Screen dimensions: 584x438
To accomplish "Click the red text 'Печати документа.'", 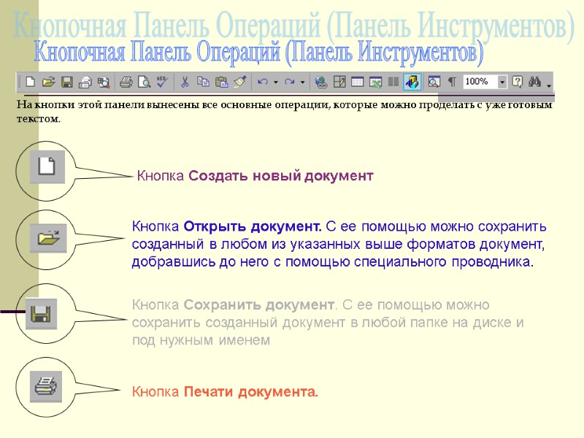I will pyautogui.click(x=251, y=392).
